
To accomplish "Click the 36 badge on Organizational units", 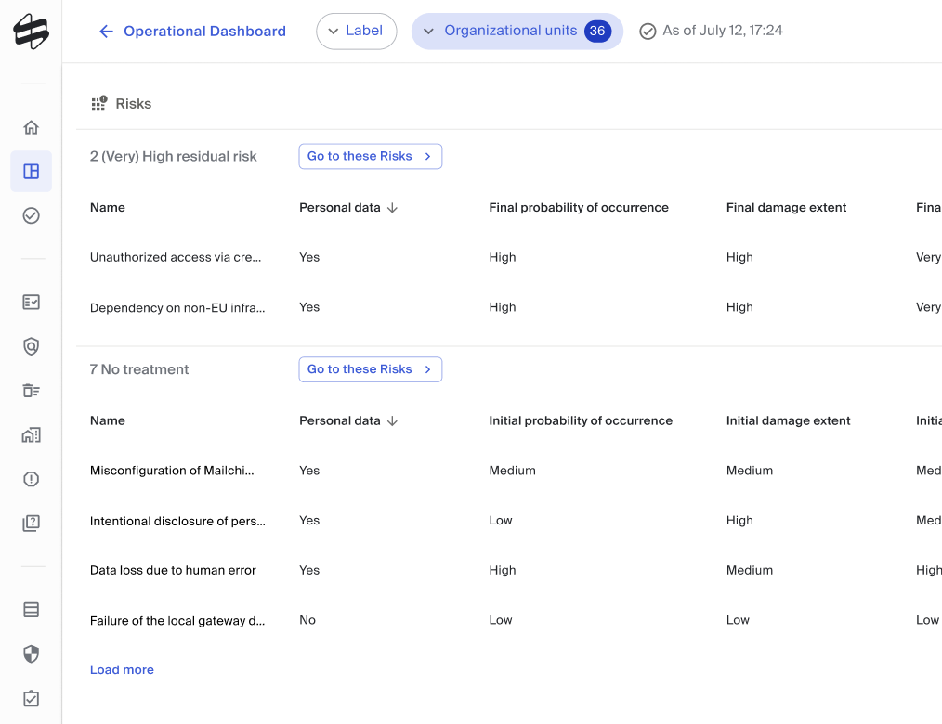I will pos(597,32).
